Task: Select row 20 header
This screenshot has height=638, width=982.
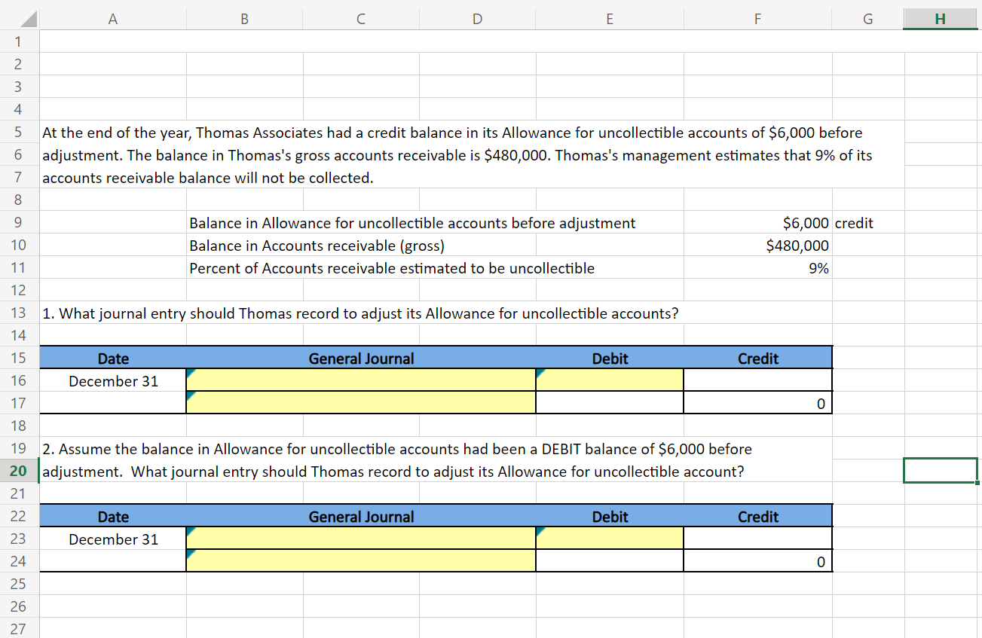Action: (19, 472)
